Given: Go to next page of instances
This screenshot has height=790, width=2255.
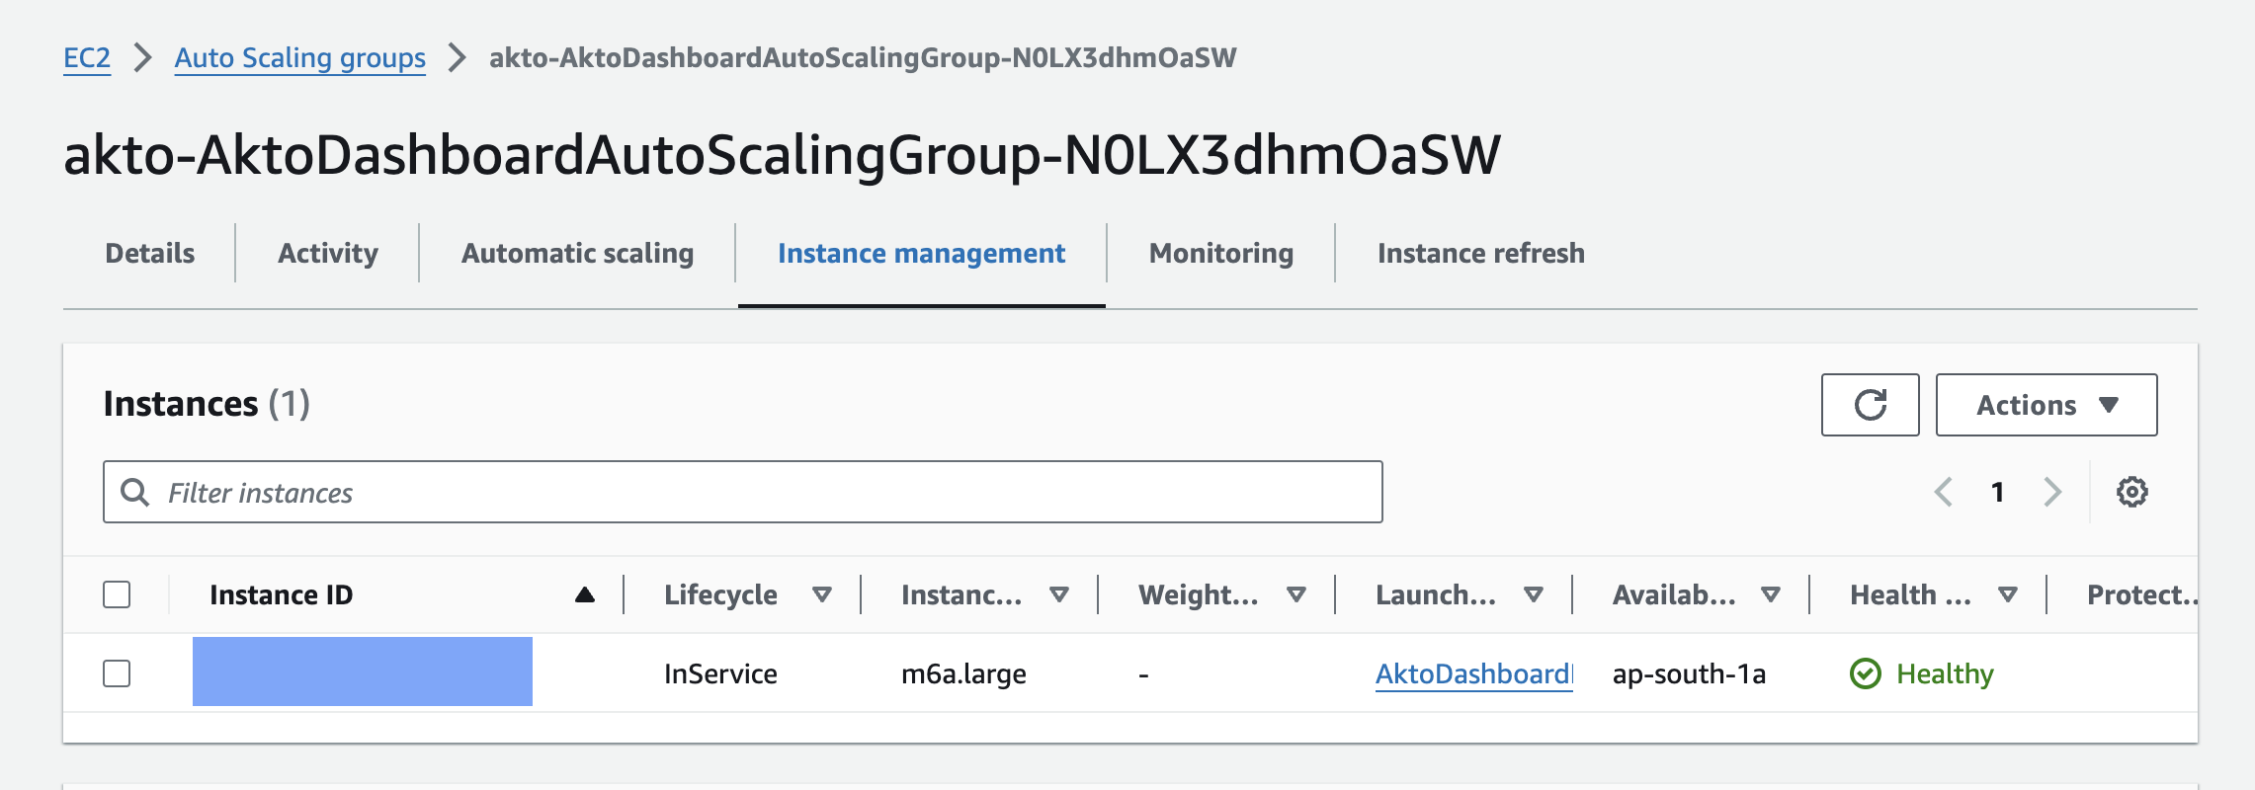Looking at the screenshot, I should click(x=2052, y=492).
